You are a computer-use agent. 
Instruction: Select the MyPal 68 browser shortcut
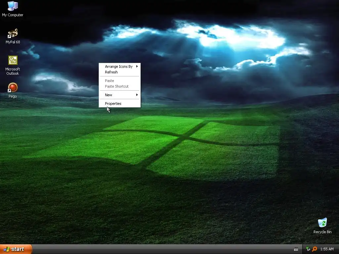pyautogui.click(x=13, y=36)
